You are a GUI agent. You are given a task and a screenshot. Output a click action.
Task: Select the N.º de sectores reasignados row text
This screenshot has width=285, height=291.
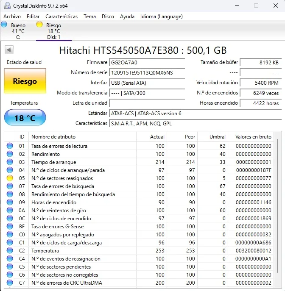62,178
